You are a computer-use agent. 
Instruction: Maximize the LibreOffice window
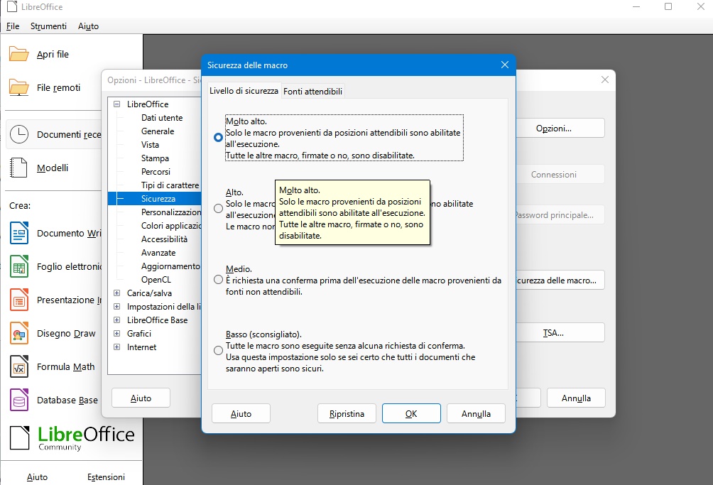pos(668,6)
